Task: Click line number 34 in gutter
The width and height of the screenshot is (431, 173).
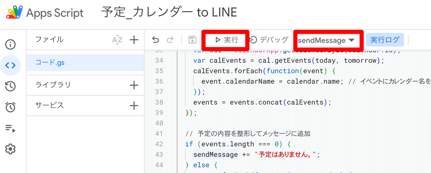Action: point(159,60)
